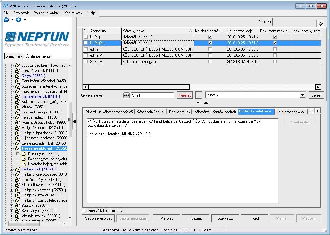
Task: Open the Eszközök menu
Action: [21, 13]
